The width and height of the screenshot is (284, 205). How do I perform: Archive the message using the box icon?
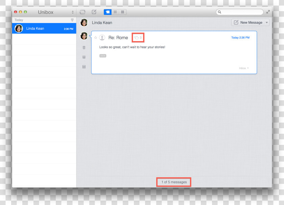84,57
